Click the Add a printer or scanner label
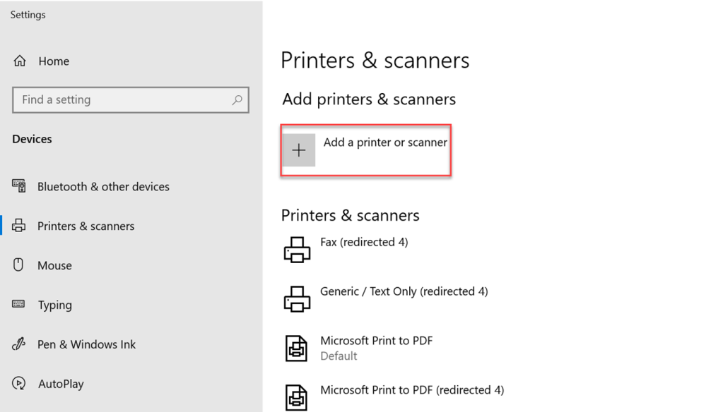This screenshot has height=412, width=723. [x=385, y=143]
